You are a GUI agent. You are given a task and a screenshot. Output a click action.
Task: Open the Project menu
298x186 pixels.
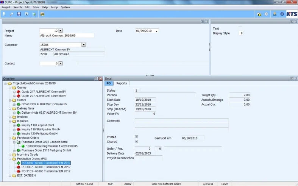[6, 7]
